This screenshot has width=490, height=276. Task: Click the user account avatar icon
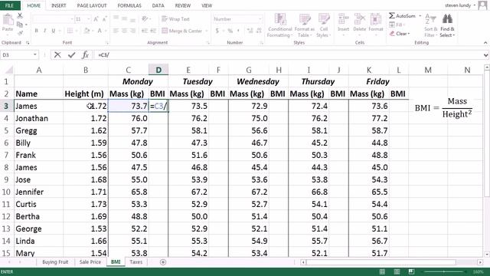(483, 5)
